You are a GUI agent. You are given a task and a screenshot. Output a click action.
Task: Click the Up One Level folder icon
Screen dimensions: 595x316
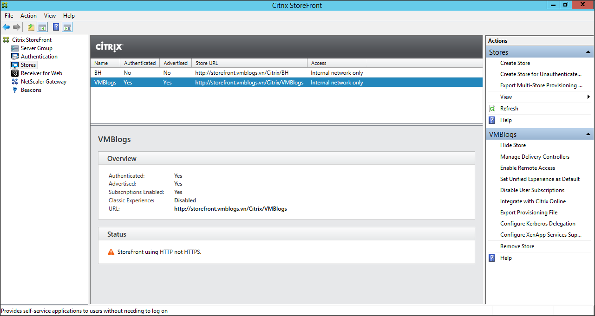coord(31,27)
